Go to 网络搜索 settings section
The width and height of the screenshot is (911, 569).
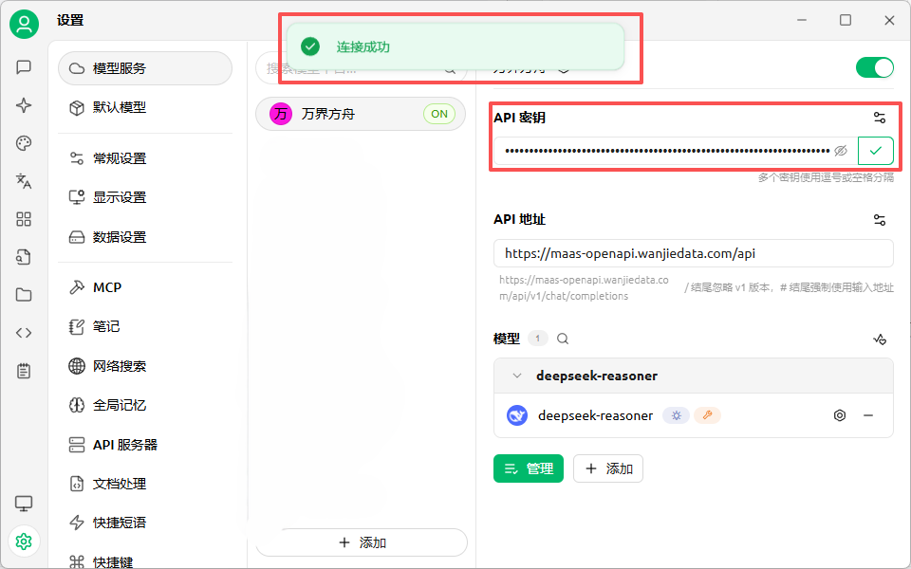120,366
